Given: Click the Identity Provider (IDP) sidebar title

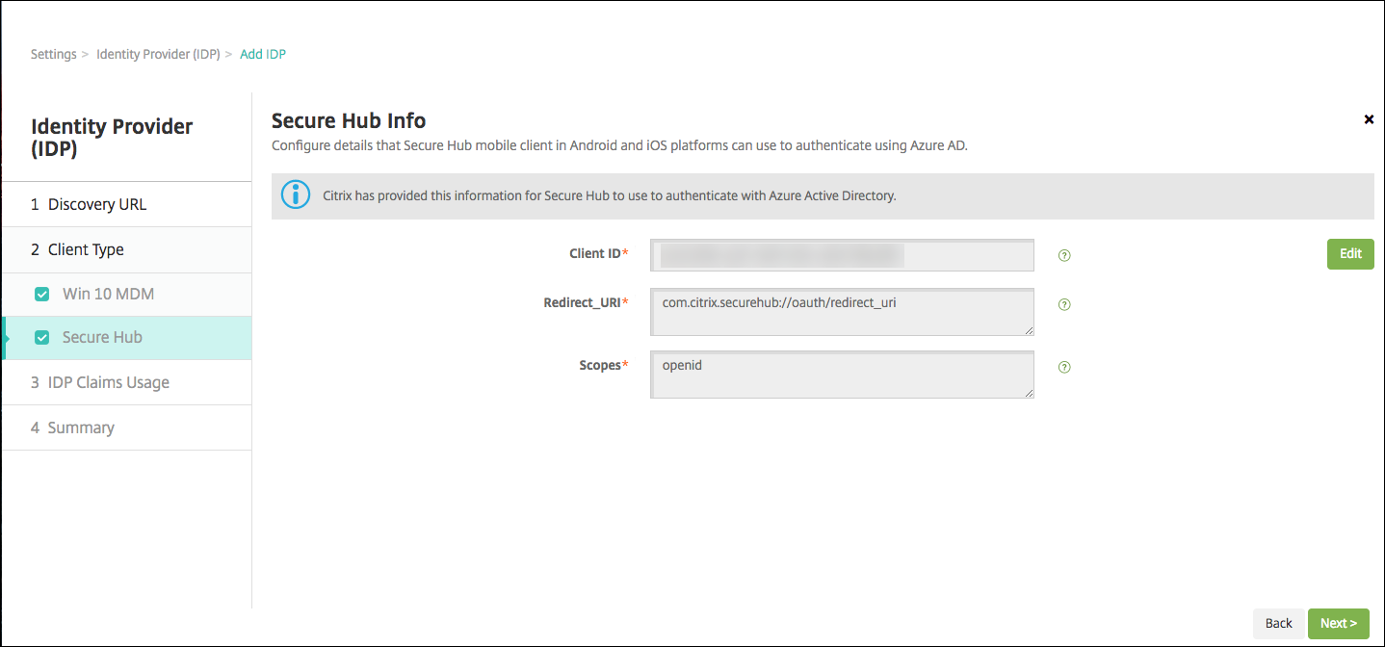Looking at the screenshot, I should coord(112,138).
